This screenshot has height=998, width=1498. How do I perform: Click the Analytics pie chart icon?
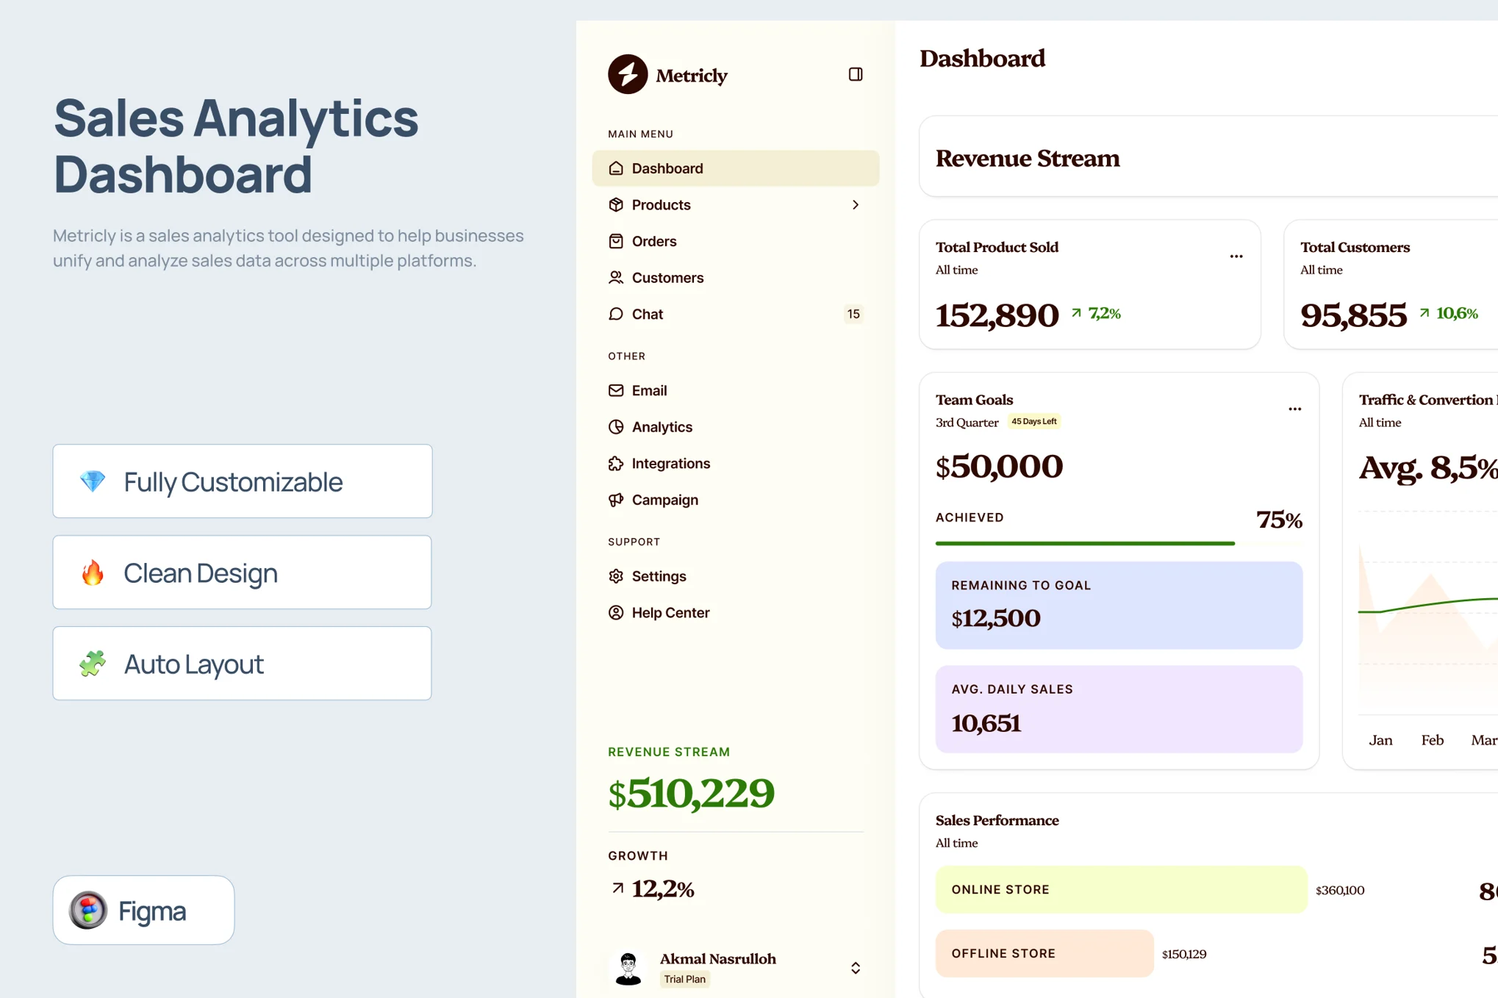pos(616,427)
